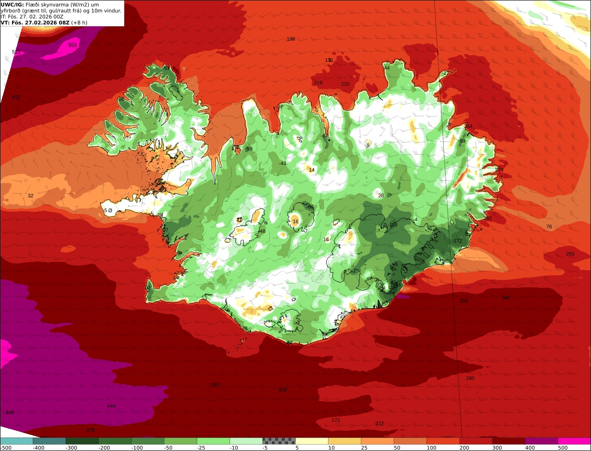The height and width of the screenshot is (451, 591).
Task: Click the dark green swatch between -200 and -100
Action: click(115, 441)
